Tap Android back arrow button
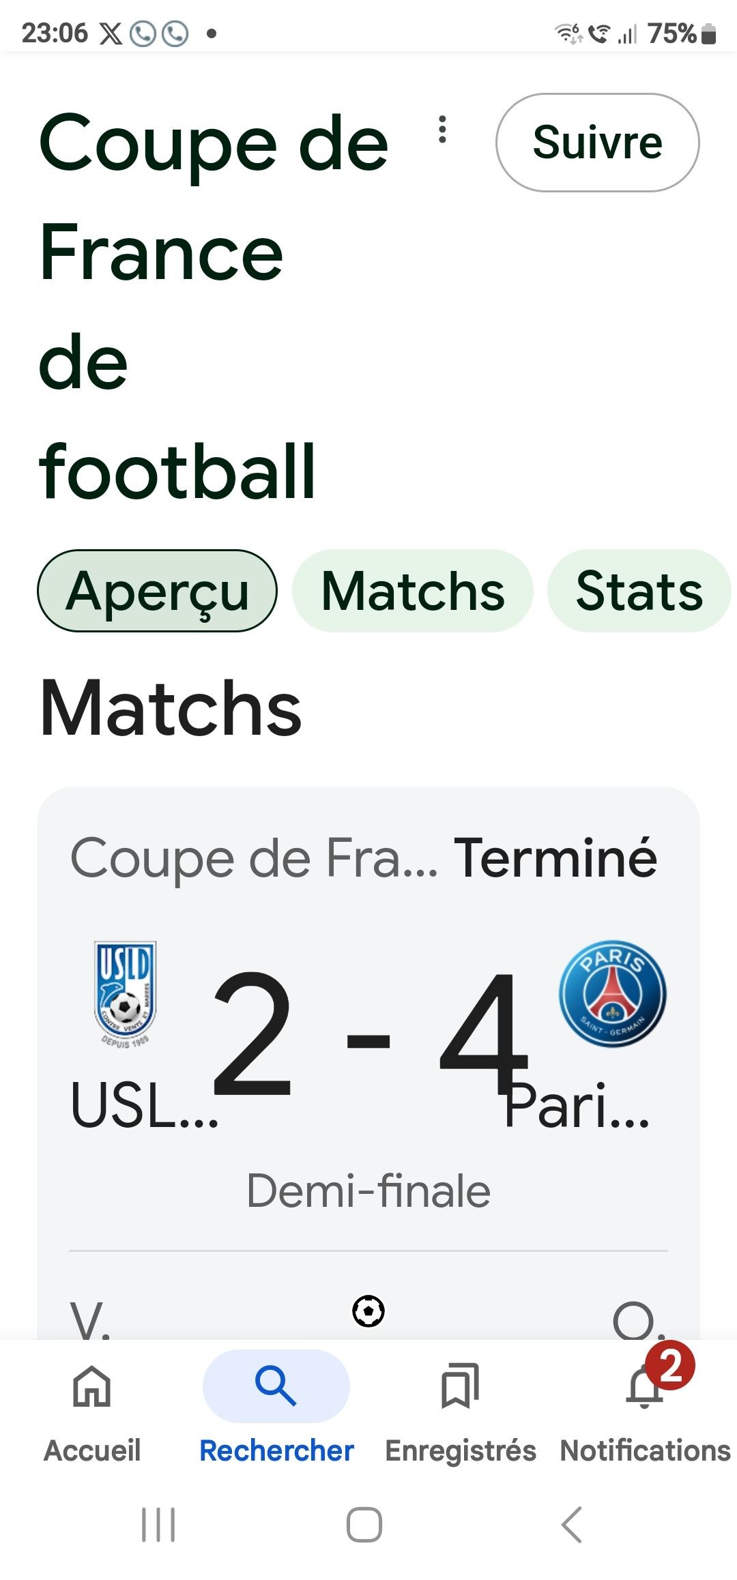Screen dimensions: 737x1580 pyautogui.click(x=571, y=1524)
